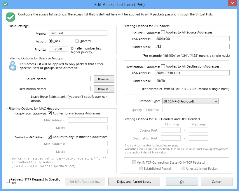
Task: Click the Destination Port minimum field
Action: tap(171, 138)
